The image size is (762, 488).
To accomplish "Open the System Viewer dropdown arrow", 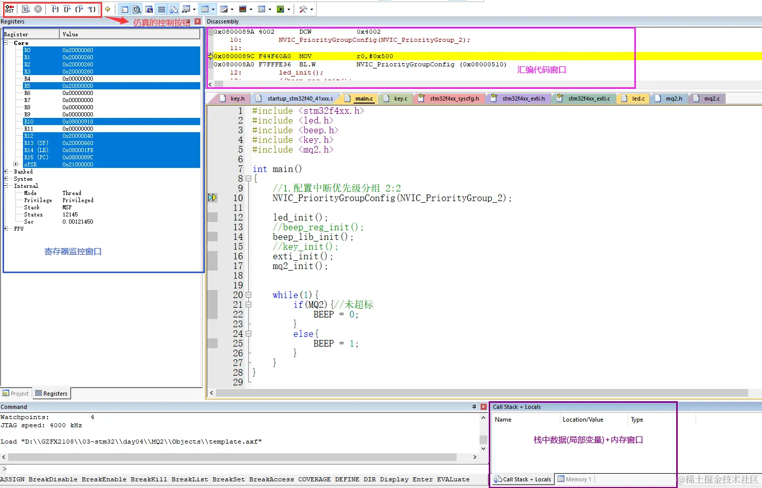I will (289, 9).
